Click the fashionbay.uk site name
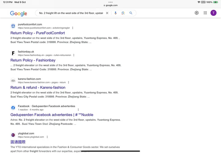 coord(26,52)
